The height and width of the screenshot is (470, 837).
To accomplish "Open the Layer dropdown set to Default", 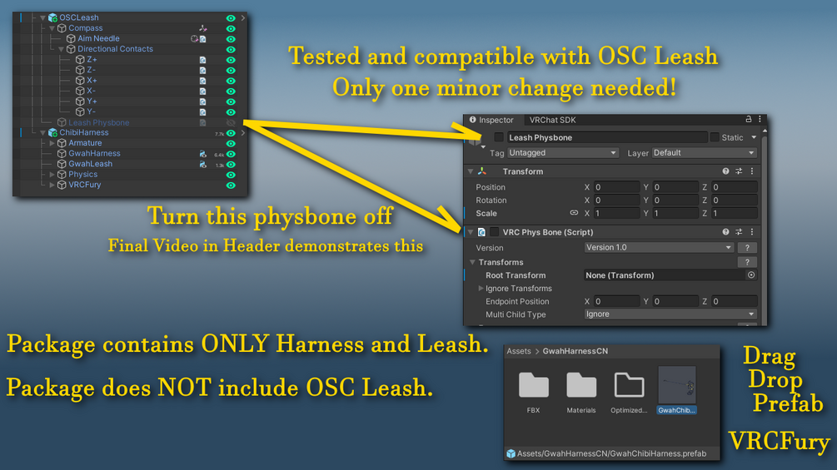I will click(x=704, y=153).
